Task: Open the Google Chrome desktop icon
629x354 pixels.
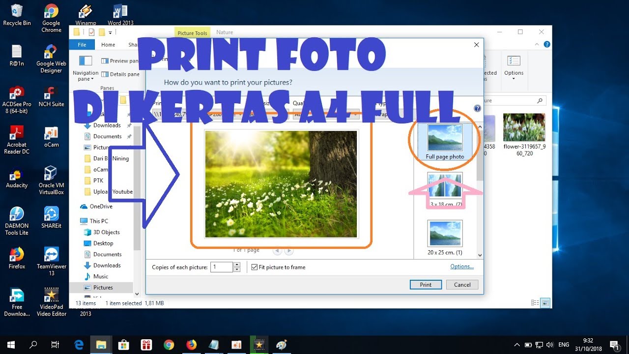Action: coord(51,12)
